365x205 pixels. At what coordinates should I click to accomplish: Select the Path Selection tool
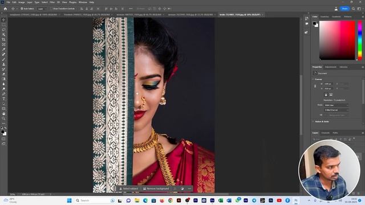(3, 104)
